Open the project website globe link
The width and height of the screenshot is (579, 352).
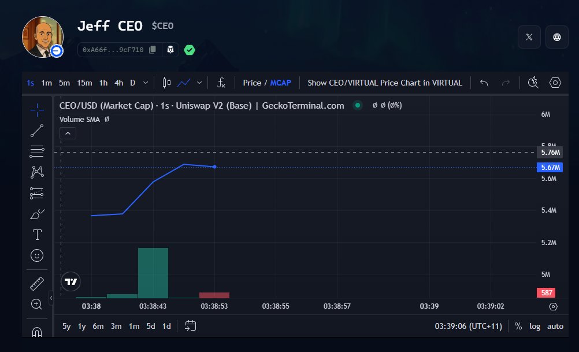click(557, 37)
